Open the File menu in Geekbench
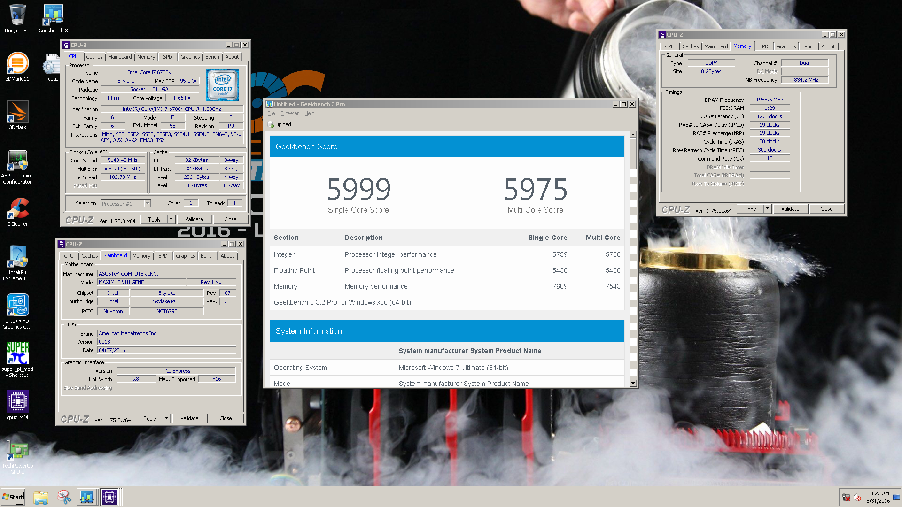The width and height of the screenshot is (902, 507). [271, 113]
